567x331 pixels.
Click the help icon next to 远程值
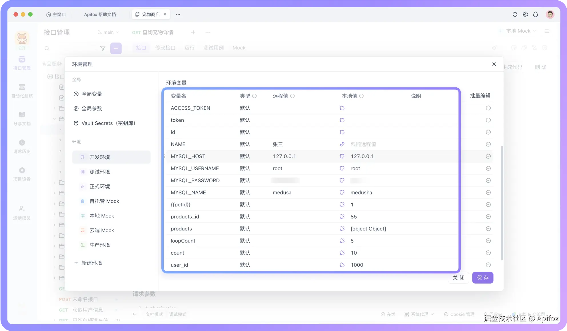coord(292,96)
